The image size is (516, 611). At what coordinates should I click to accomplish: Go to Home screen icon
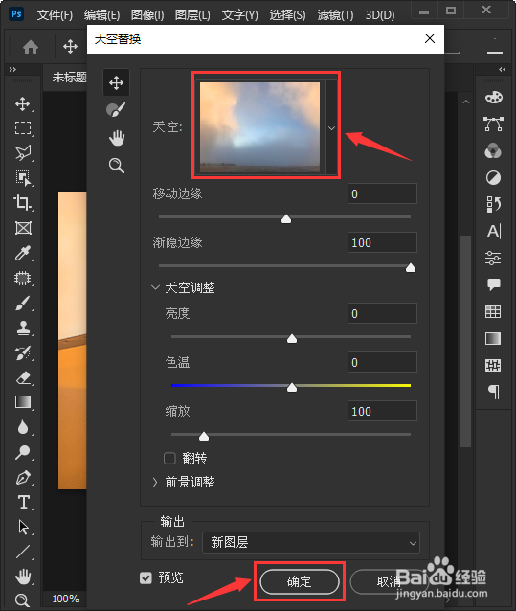coord(31,47)
